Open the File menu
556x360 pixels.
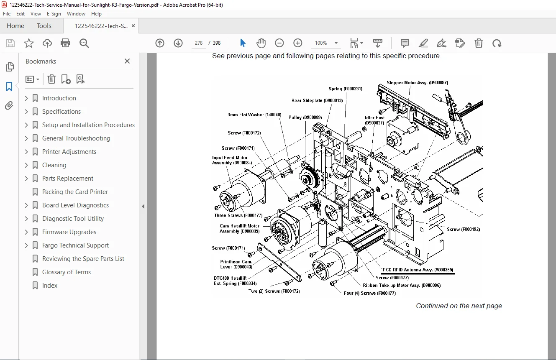click(x=7, y=14)
